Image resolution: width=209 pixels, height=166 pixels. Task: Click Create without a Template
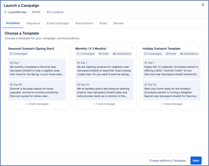(168, 160)
